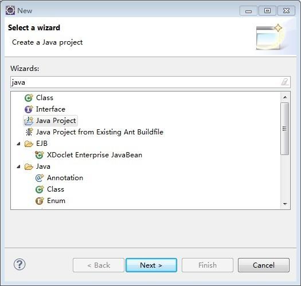
Task: Collapse the Java folder node
Action: (x=18, y=166)
